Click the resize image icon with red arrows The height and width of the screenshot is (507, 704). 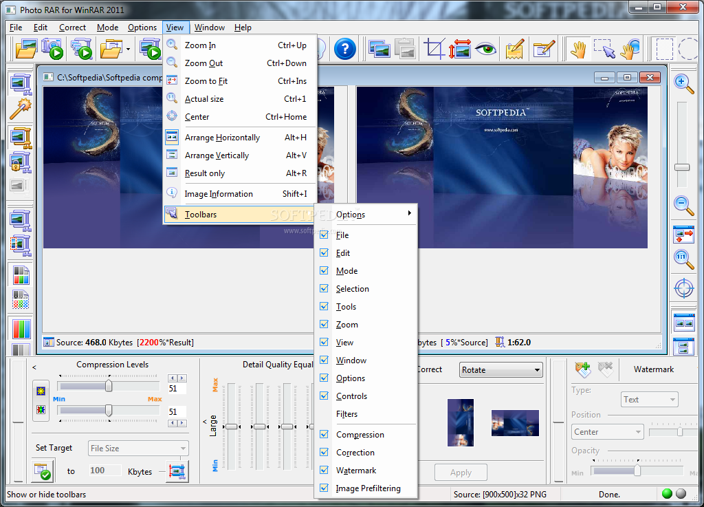pyautogui.click(x=460, y=49)
